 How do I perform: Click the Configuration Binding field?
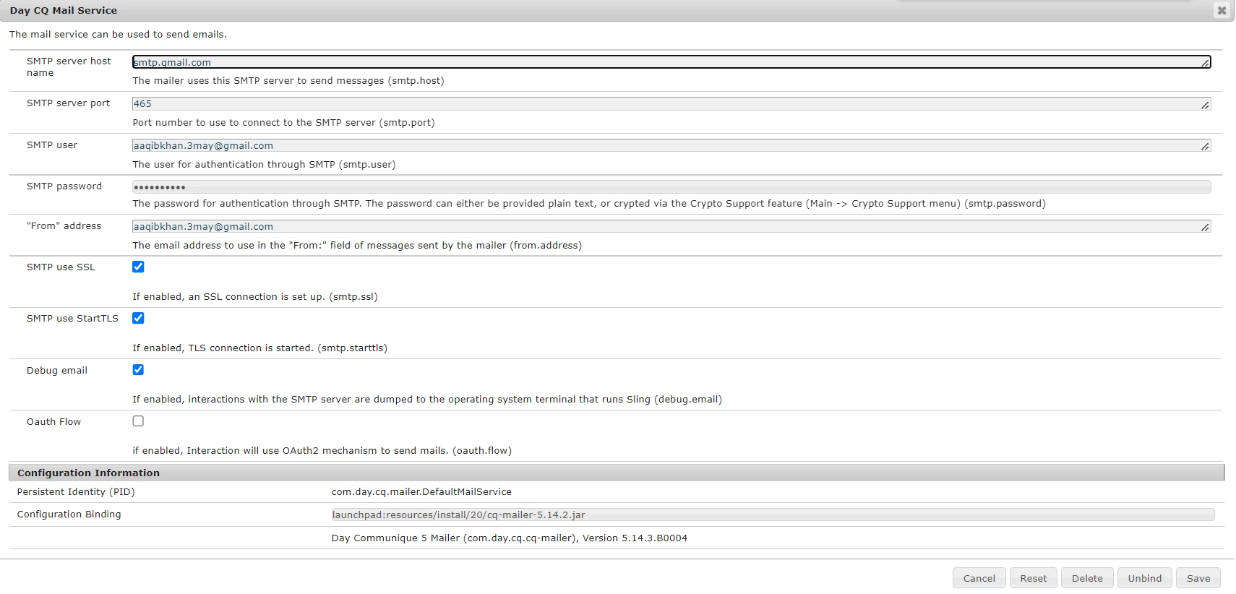pyautogui.click(x=773, y=515)
